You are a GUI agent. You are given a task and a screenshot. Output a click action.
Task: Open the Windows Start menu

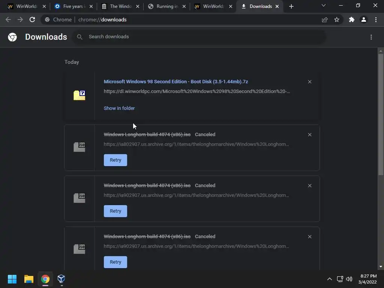[12, 279]
